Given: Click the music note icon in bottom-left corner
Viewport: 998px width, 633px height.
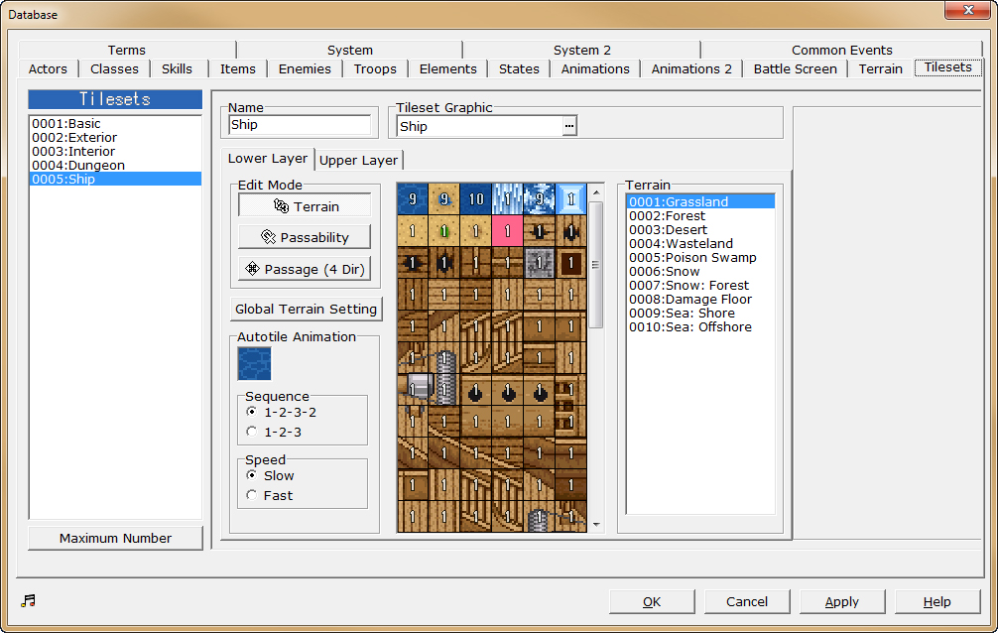Looking at the screenshot, I should 28,599.
